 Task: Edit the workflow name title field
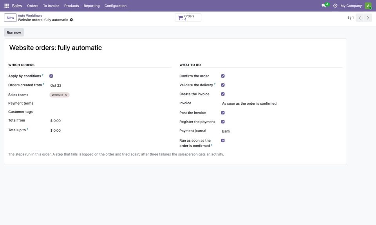point(175,48)
